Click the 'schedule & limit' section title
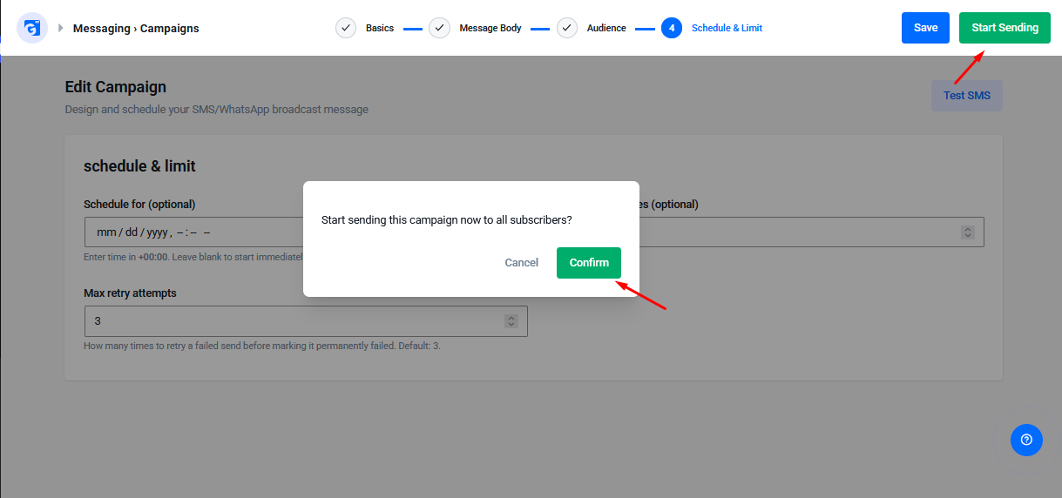 click(139, 166)
